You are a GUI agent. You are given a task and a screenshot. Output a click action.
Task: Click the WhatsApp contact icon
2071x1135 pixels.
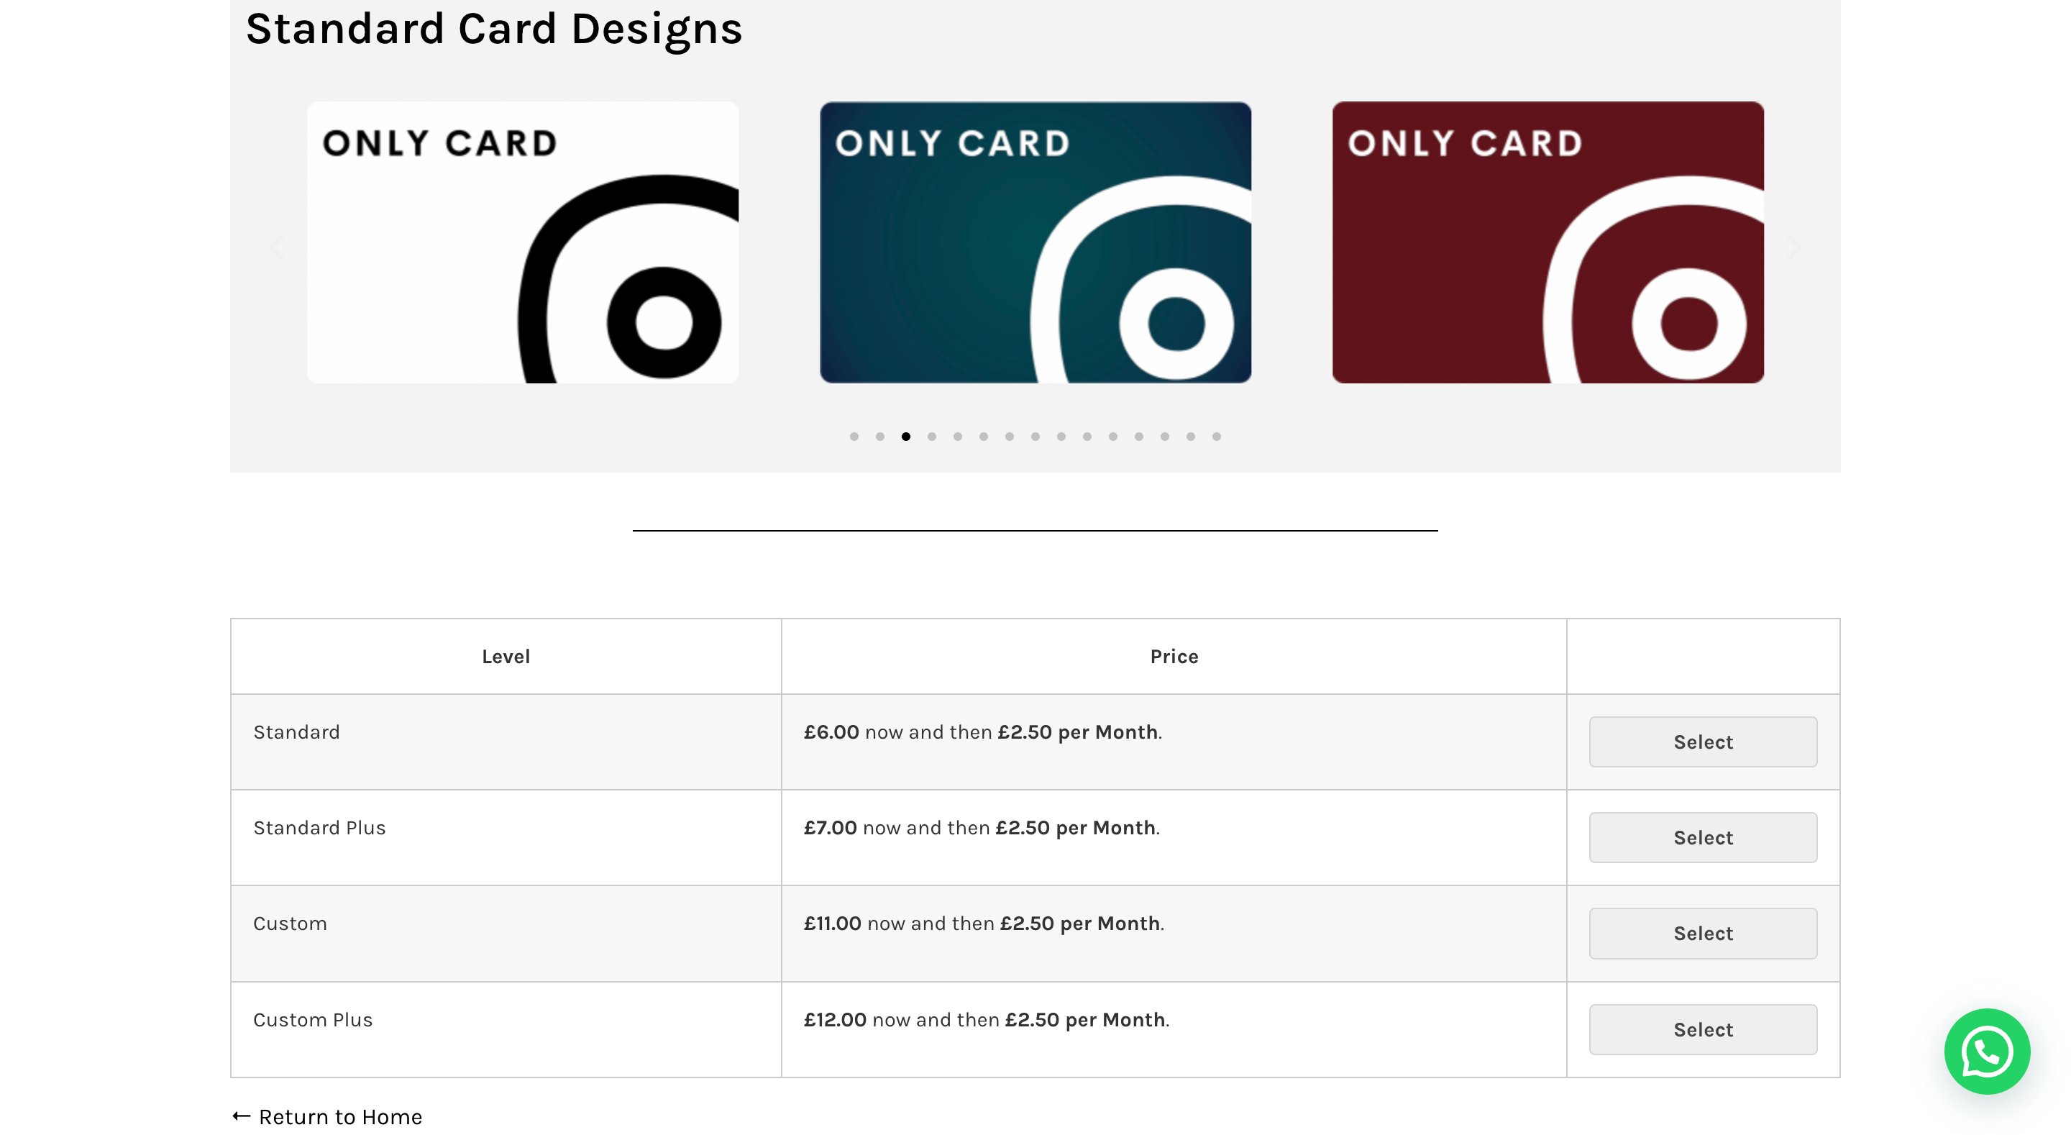[1987, 1049]
